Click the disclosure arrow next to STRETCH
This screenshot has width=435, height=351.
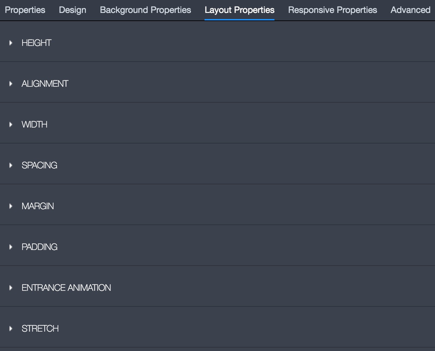[x=11, y=329]
